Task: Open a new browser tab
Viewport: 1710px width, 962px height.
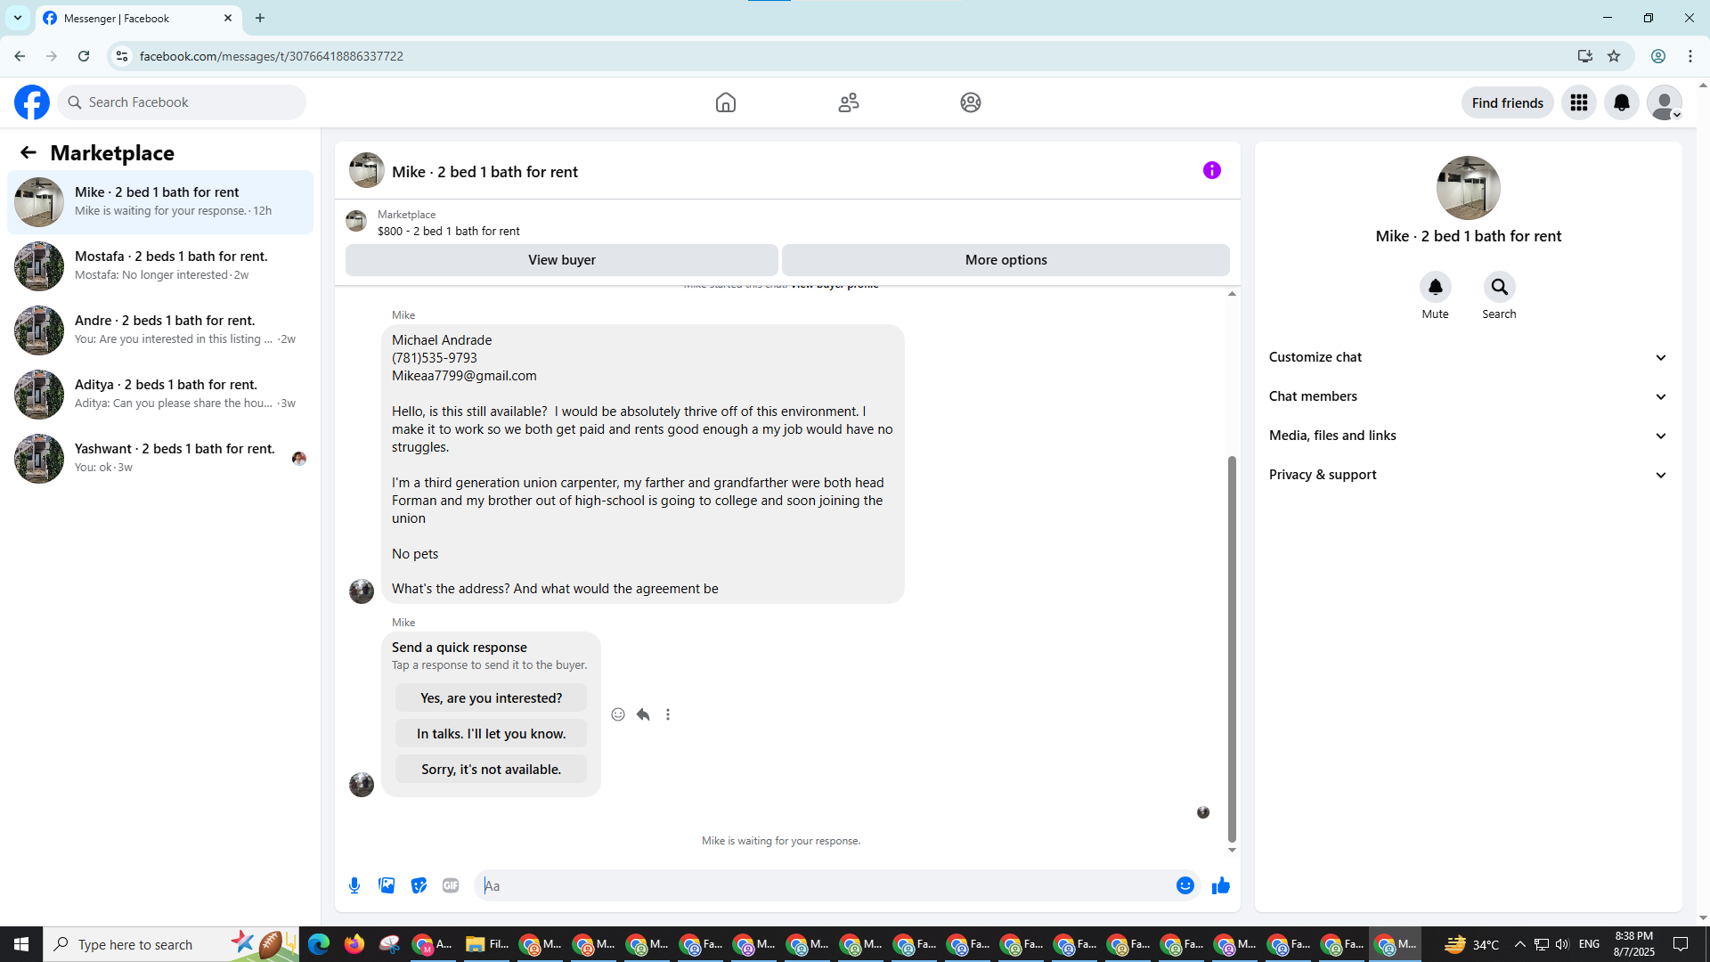Action: pos(260,18)
